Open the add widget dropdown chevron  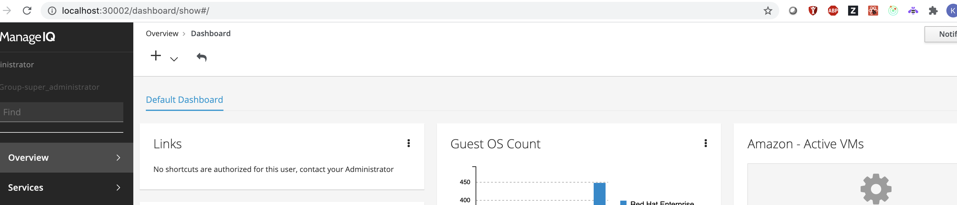pos(174,59)
